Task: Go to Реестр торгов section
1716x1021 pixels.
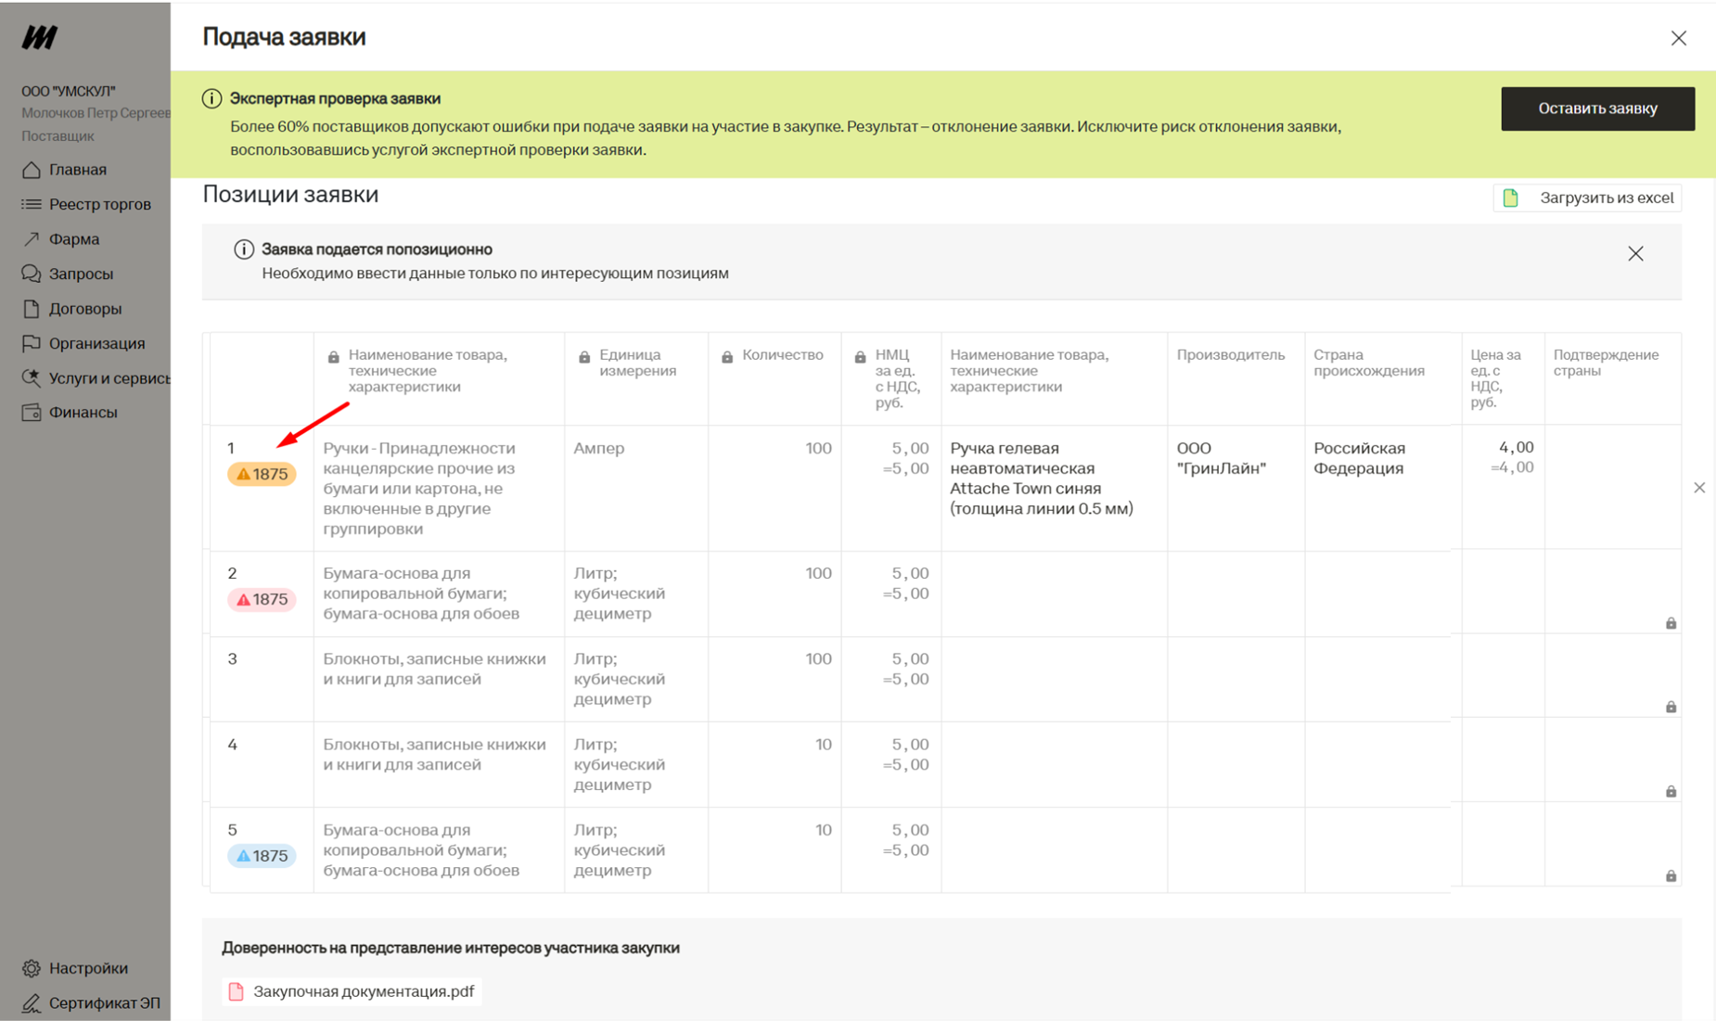Action: point(99,204)
